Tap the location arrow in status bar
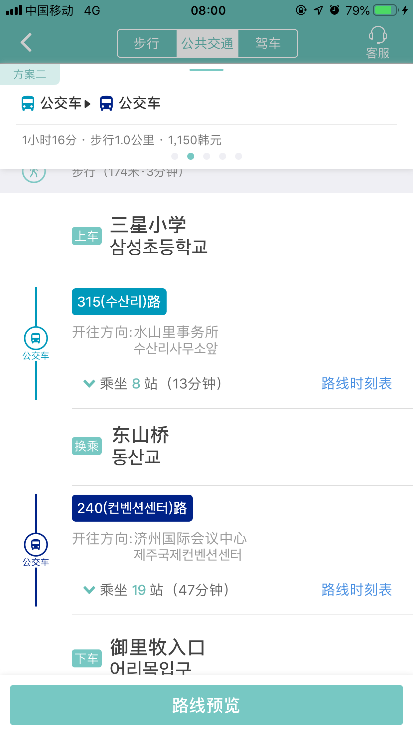This screenshot has width=413, height=735. pos(318,10)
